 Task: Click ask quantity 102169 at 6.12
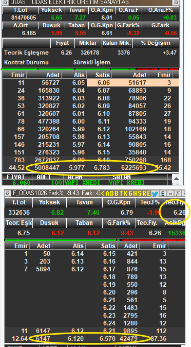pyautogui.click(x=136, y=129)
